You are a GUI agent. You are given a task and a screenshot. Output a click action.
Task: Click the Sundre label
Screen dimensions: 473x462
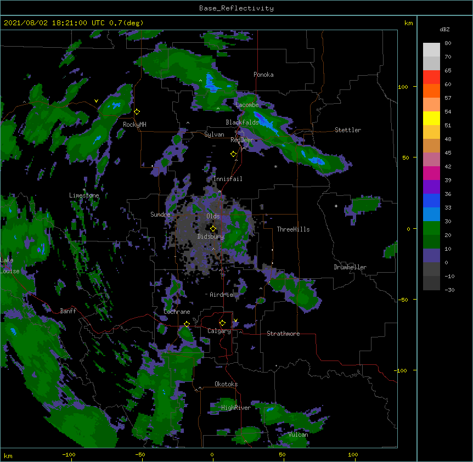pos(160,215)
